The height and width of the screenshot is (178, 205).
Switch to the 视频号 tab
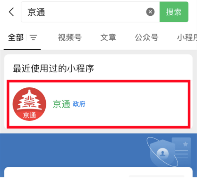70,37
